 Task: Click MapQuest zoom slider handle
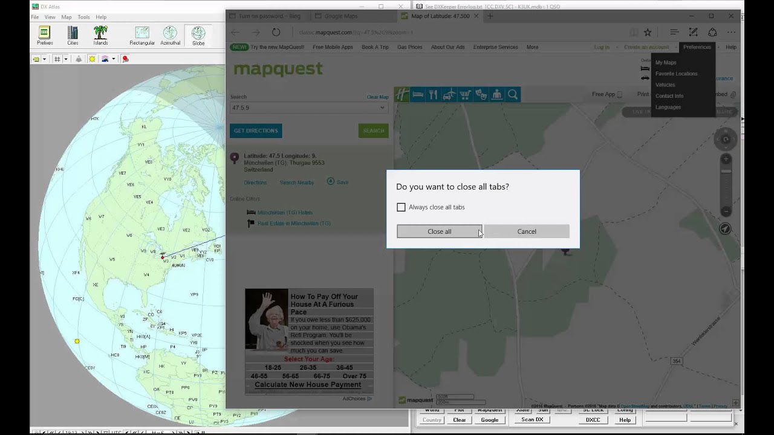[x=726, y=172]
